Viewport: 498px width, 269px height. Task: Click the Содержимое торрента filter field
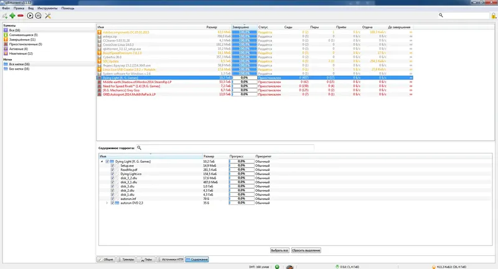[225, 148]
